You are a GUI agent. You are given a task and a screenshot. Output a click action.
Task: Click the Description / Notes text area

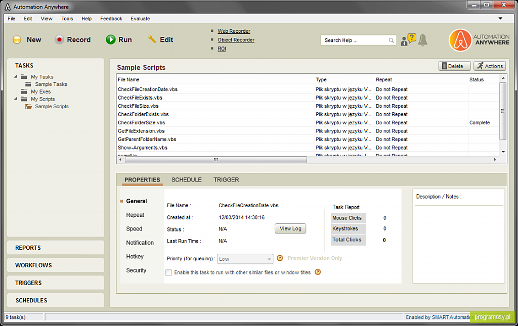[x=458, y=244]
